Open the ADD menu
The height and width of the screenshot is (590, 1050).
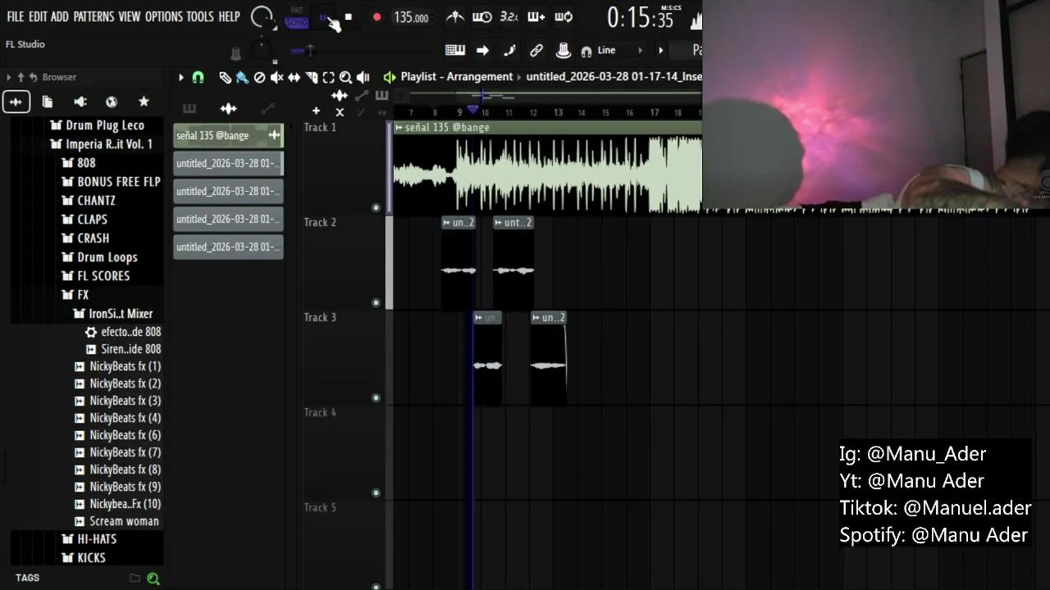60,16
